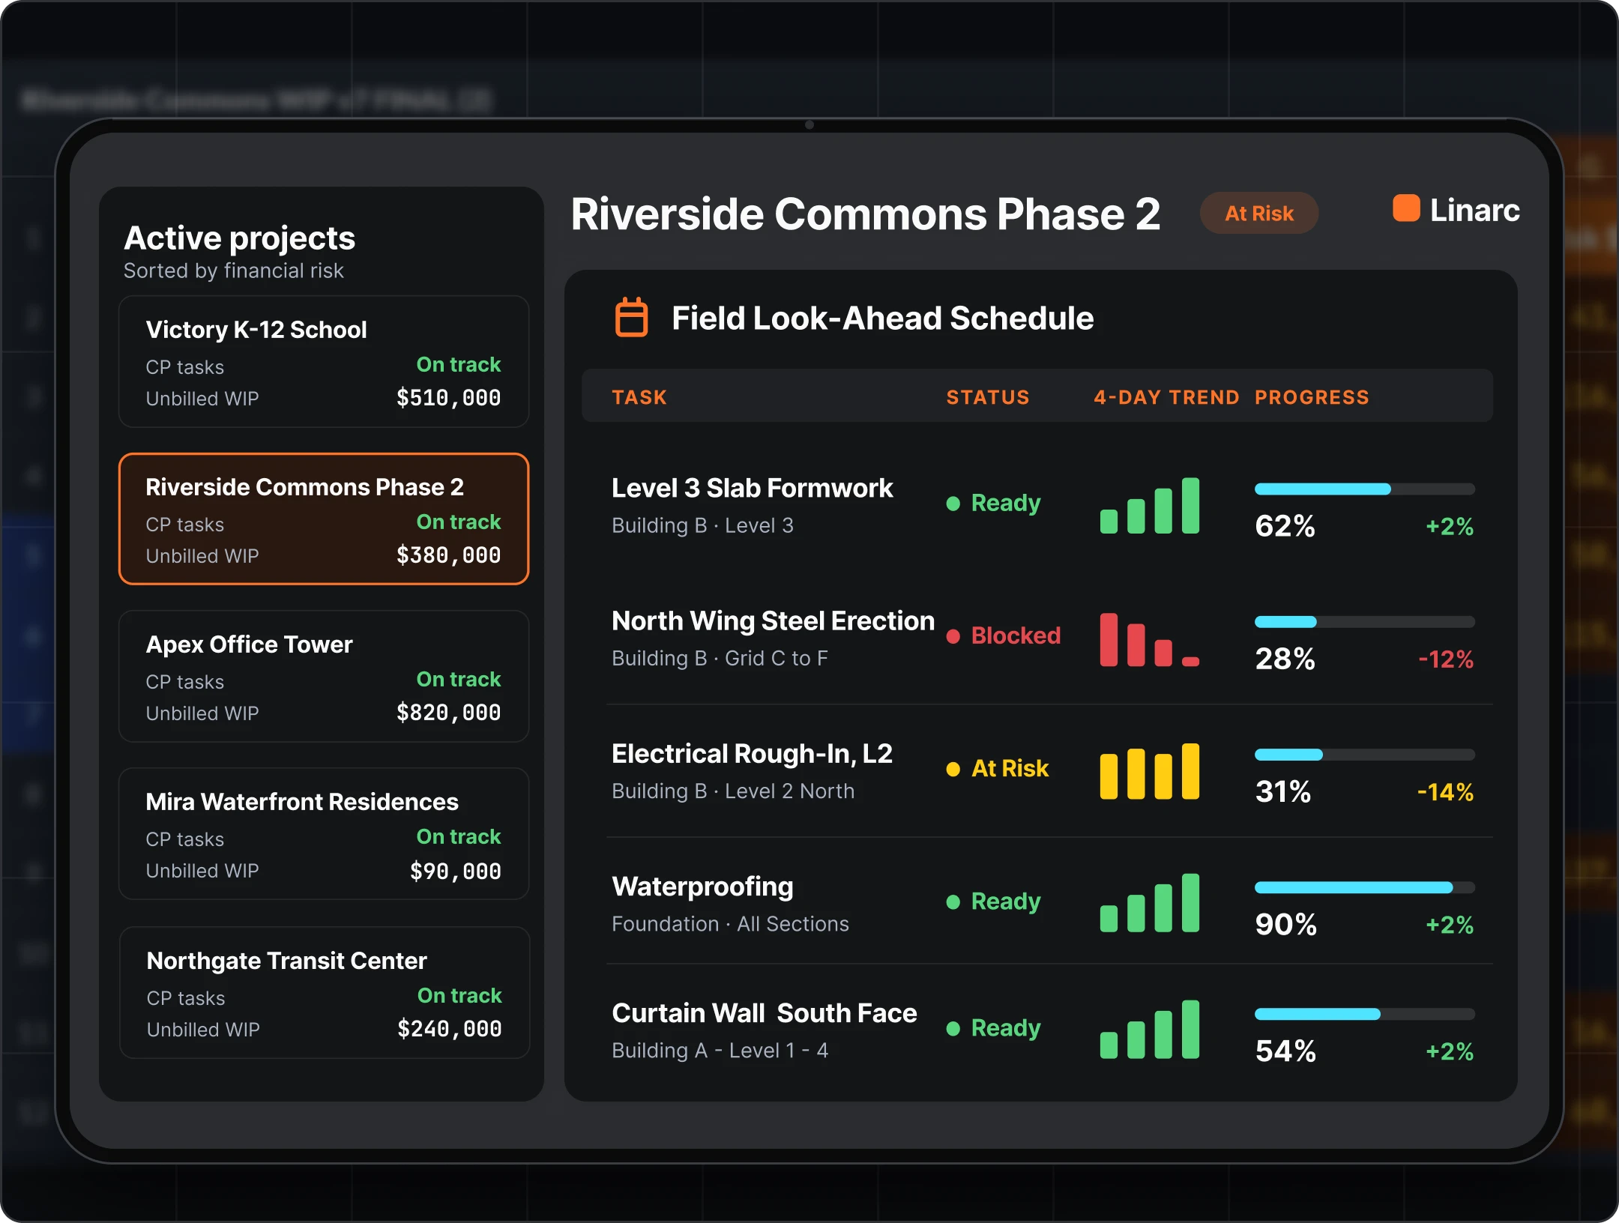This screenshot has height=1223, width=1619.
Task: Select the Riverside Commons Phase 2 project card
Action: [x=324, y=519]
